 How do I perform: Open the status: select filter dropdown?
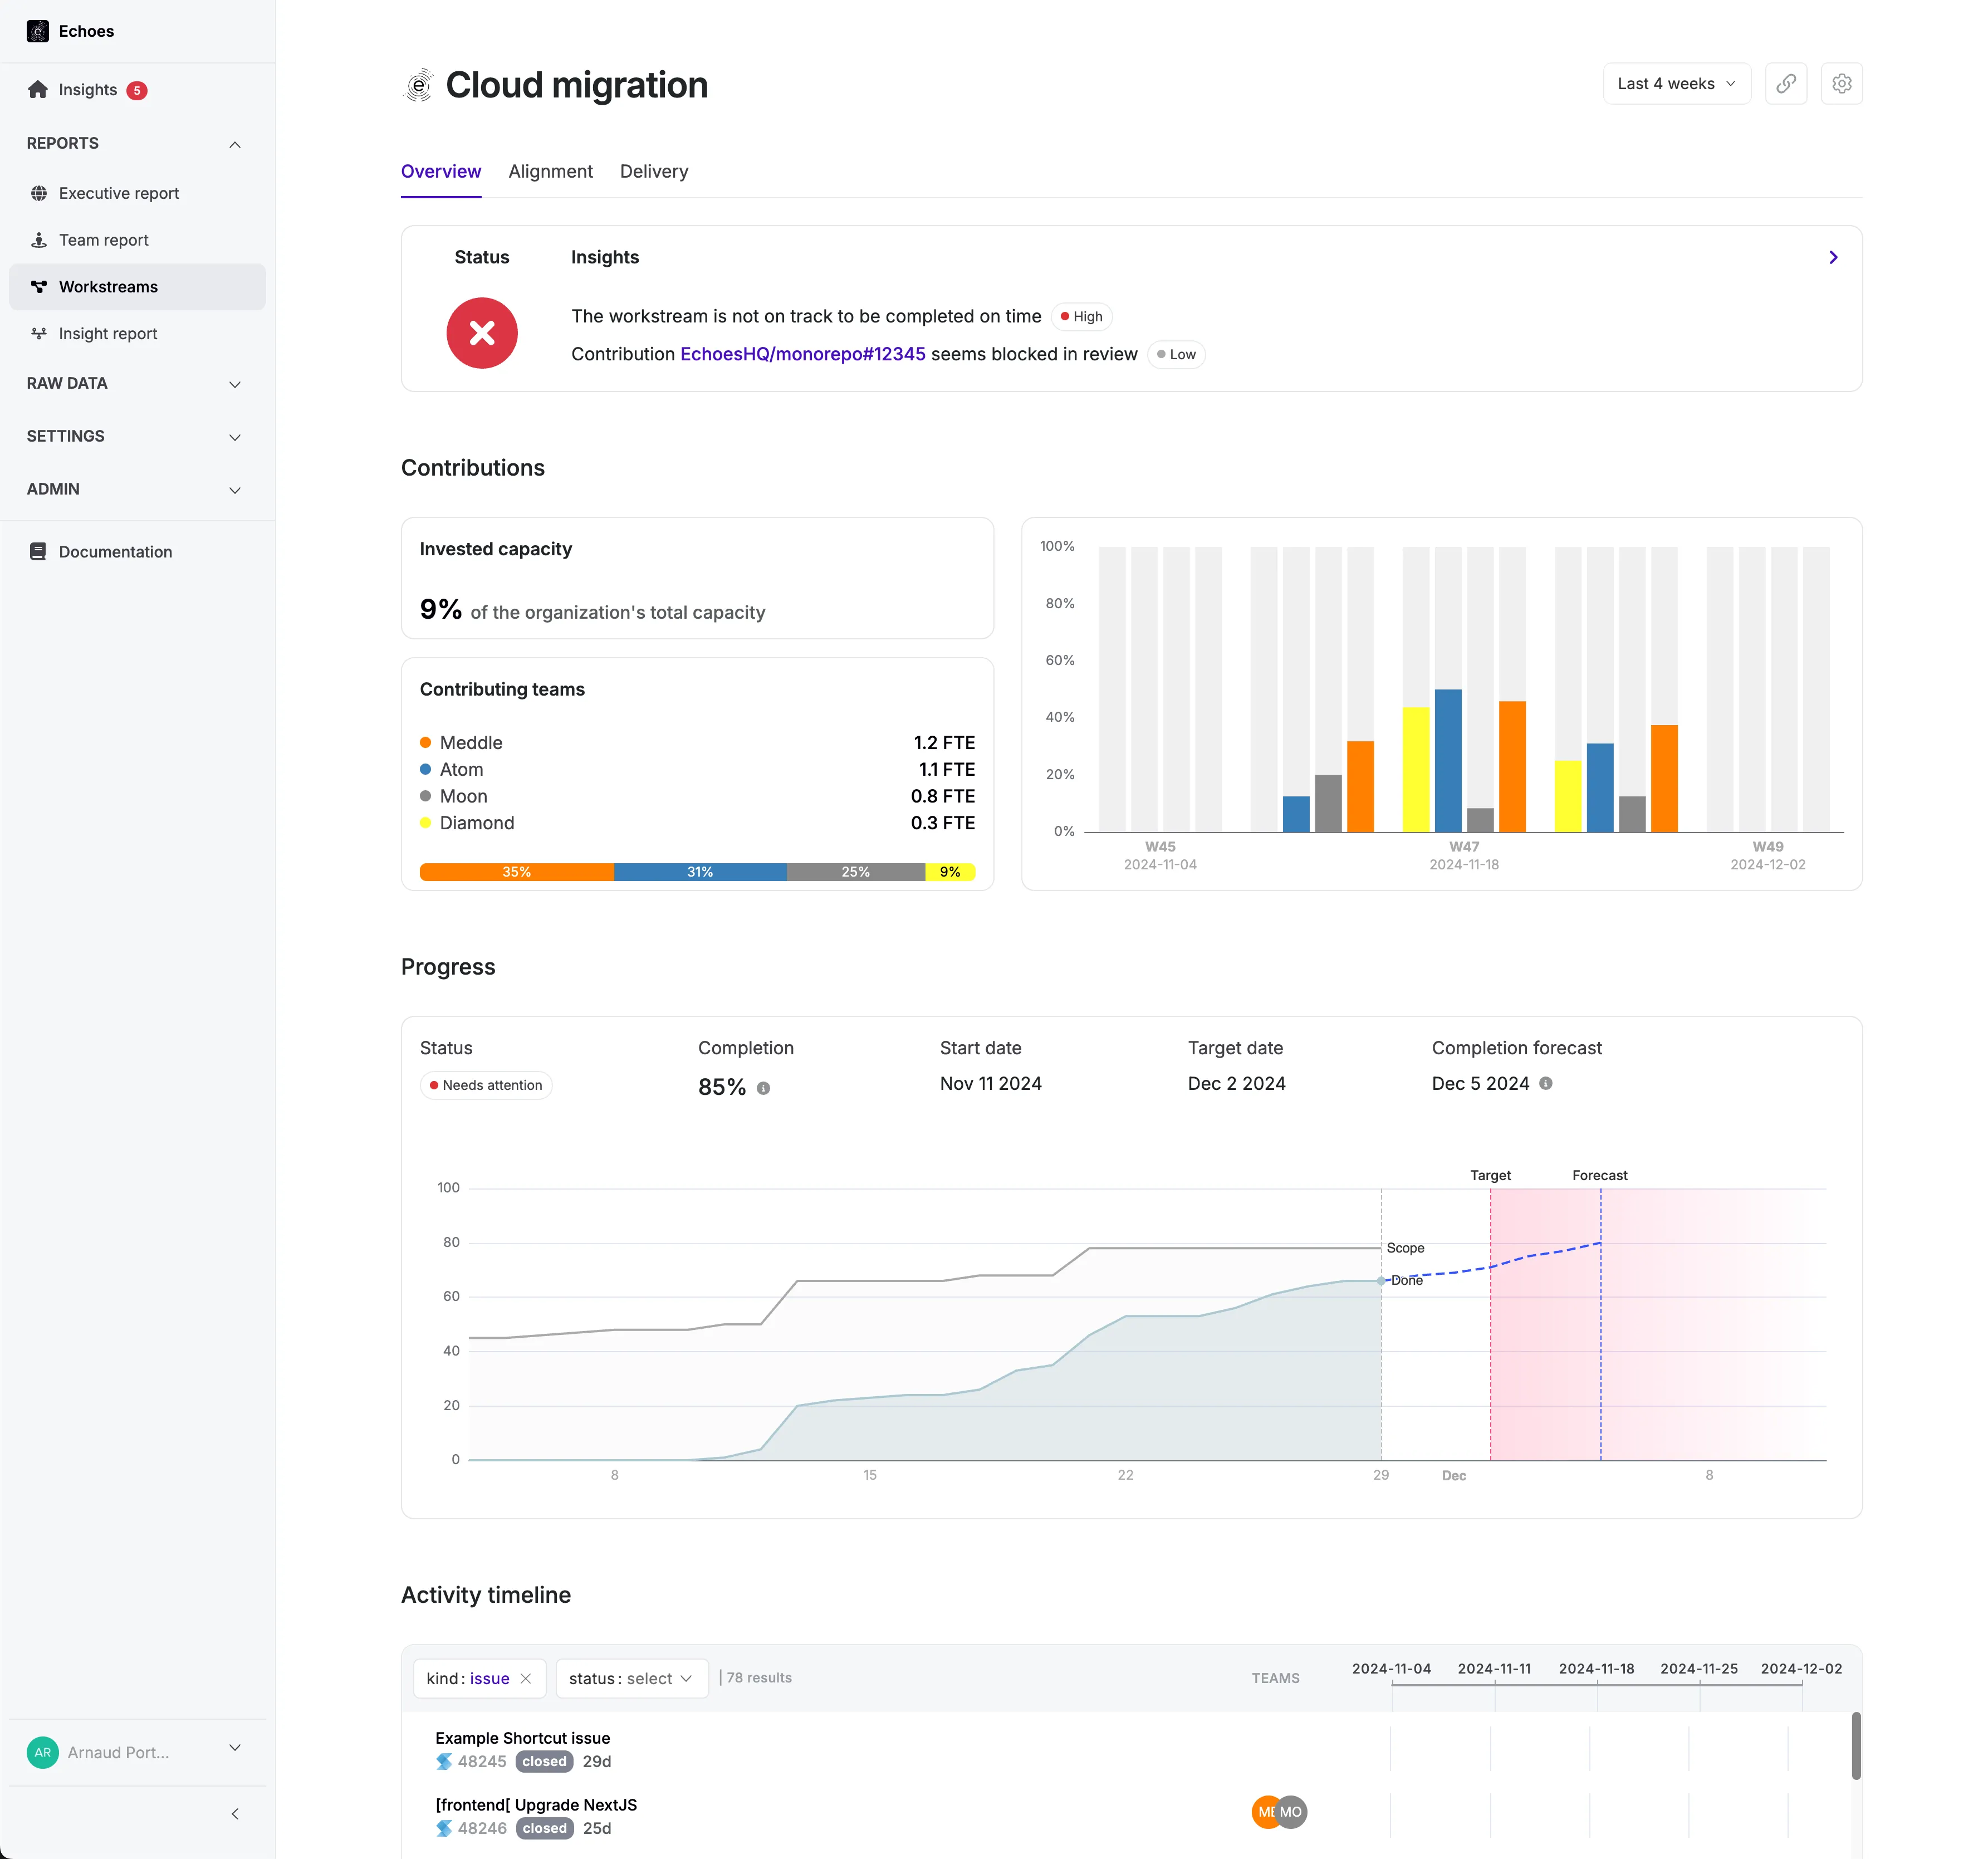click(x=631, y=1678)
